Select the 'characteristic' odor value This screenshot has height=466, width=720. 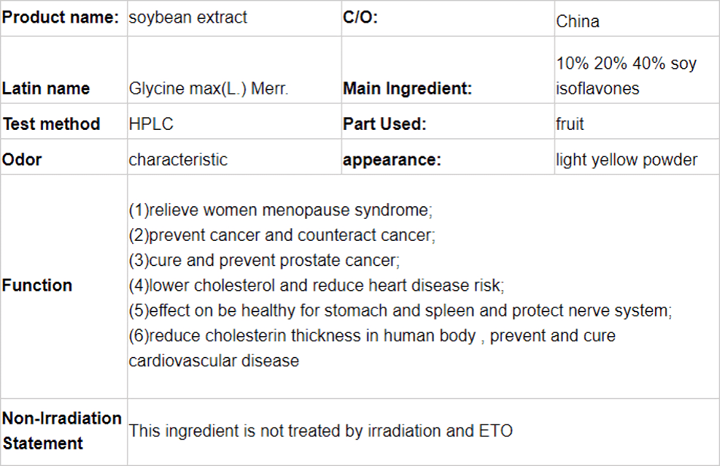178,160
